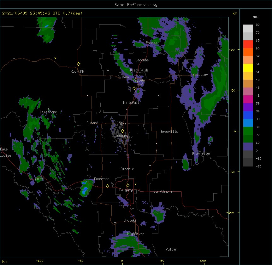Click the Limestone label on the map
Viewport: 272px width, 265px height.
(x=48, y=112)
